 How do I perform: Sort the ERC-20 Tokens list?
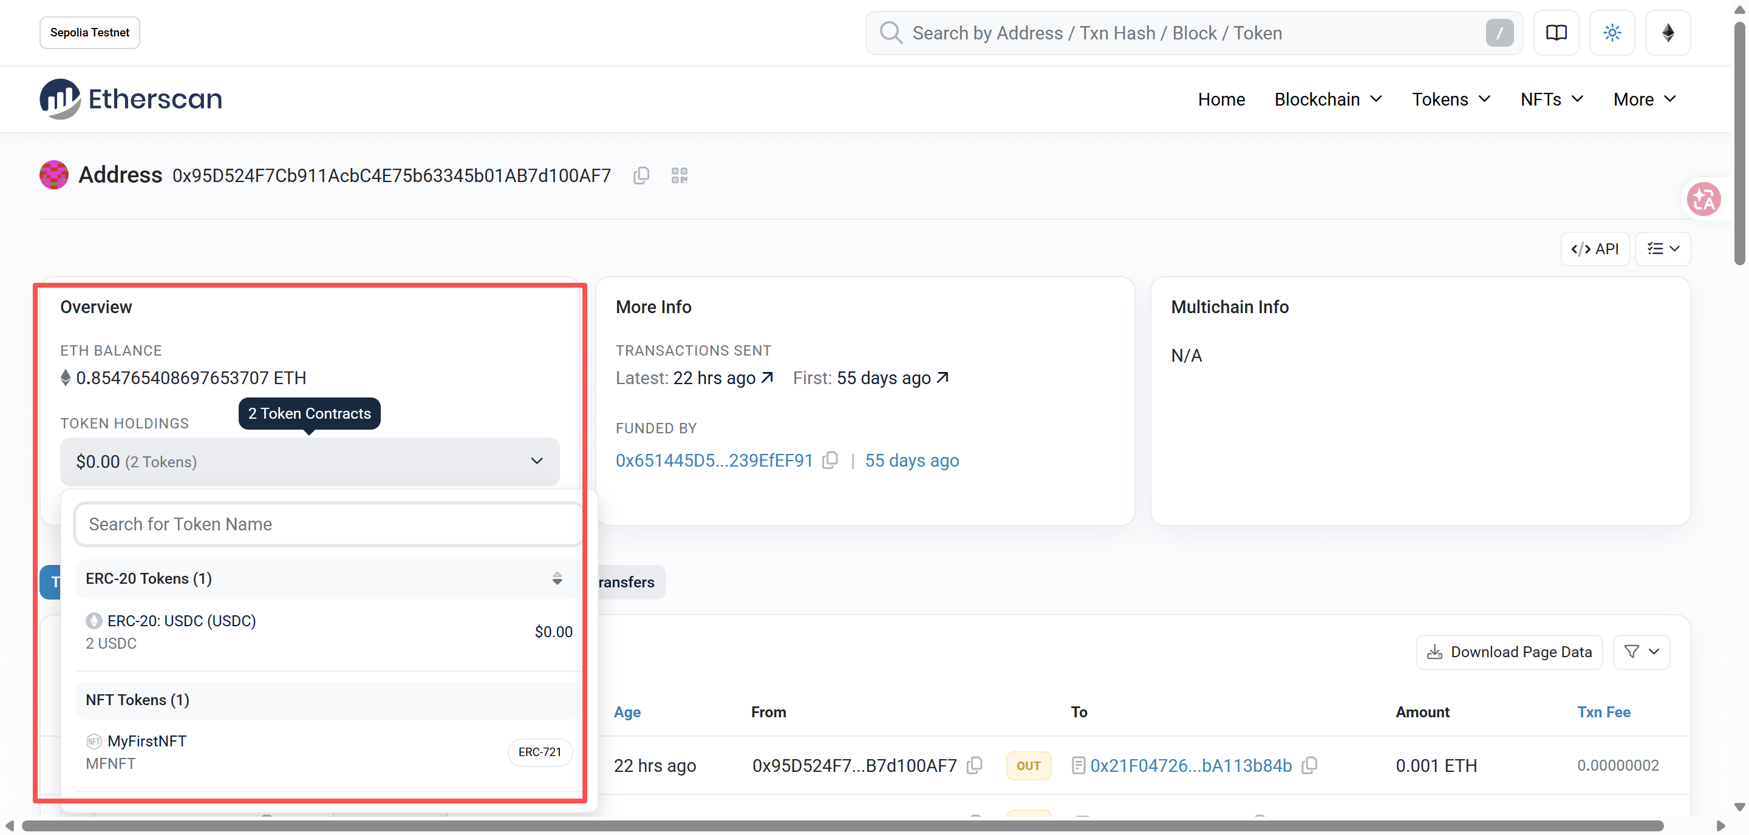[557, 578]
